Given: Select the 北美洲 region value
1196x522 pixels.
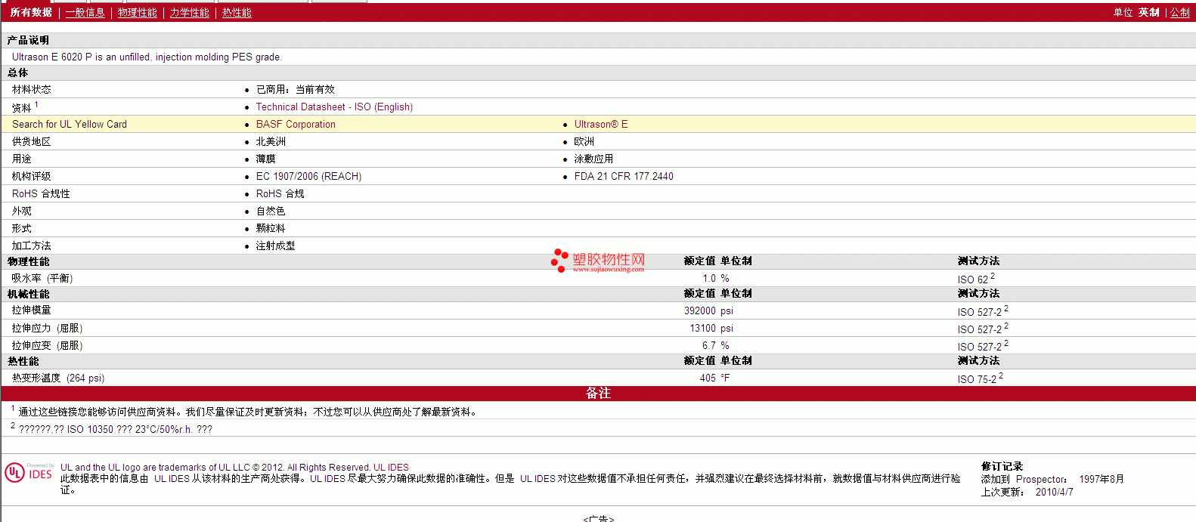Looking at the screenshot, I should coord(271,142).
